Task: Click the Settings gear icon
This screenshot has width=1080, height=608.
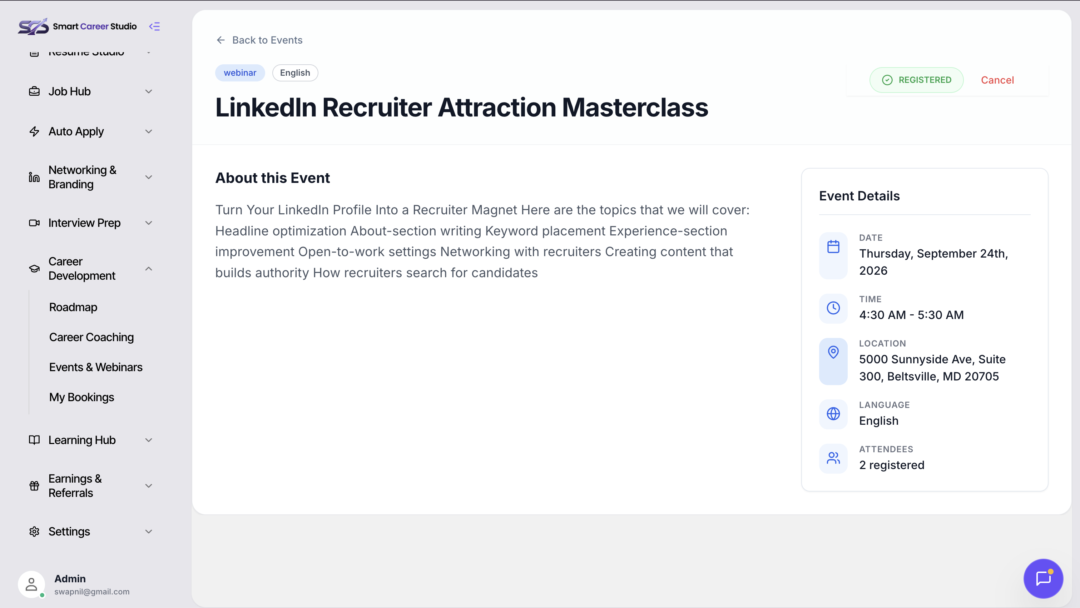Action: click(x=34, y=532)
